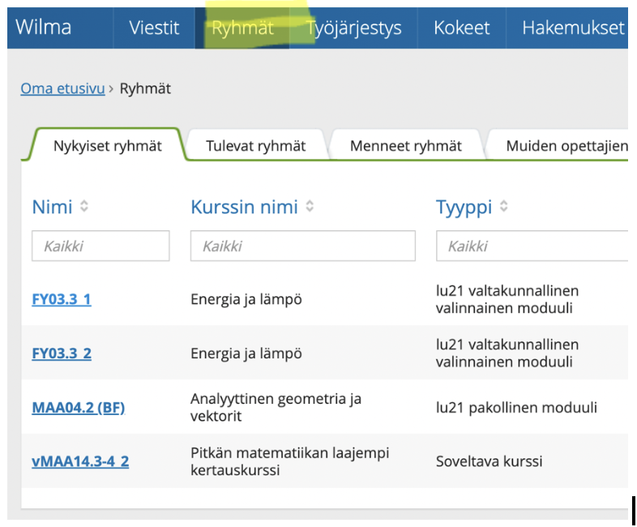Open group FY03.3_2
This screenshot has height=527, width=637.
pos(62,353)
